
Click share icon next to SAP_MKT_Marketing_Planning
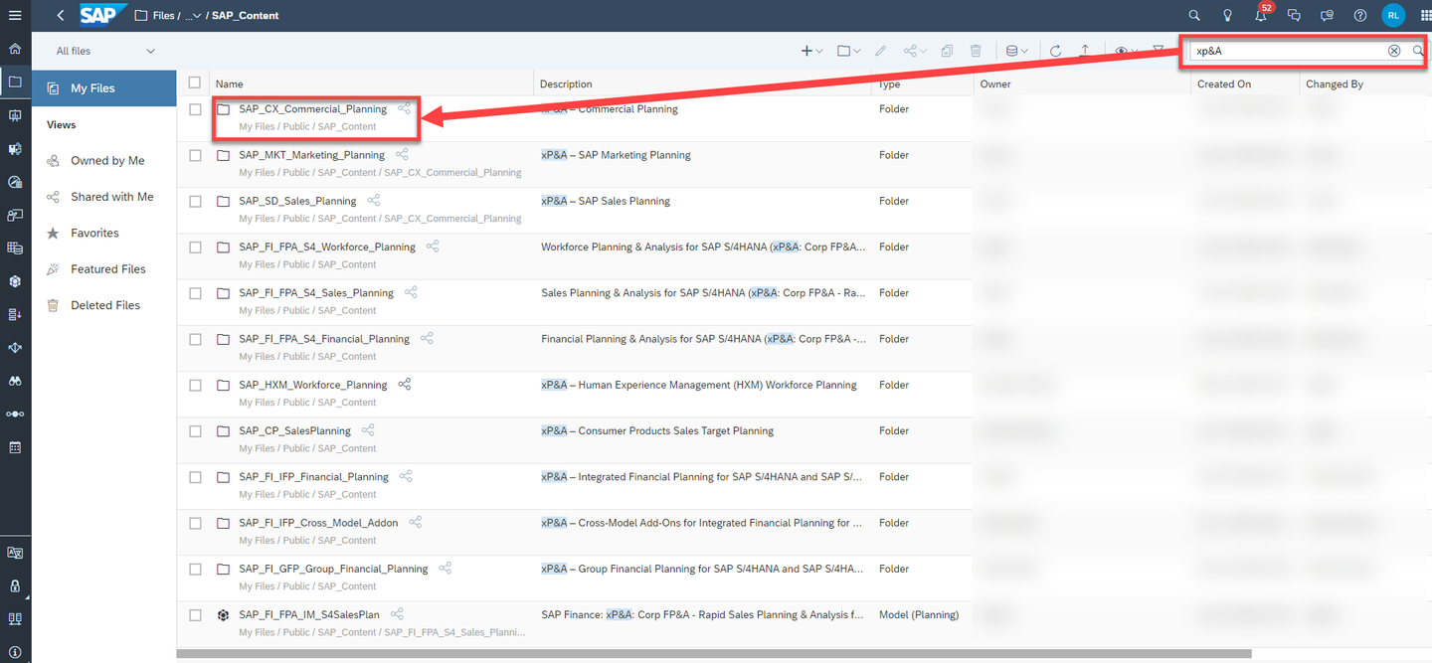402,155
